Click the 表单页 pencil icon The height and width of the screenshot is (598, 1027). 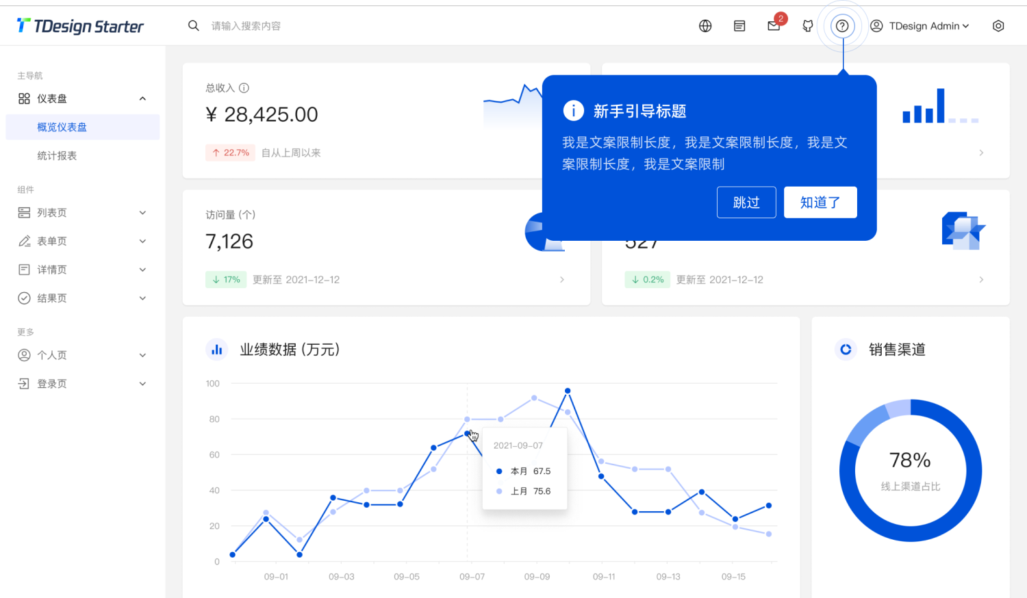tap(23, 241)
